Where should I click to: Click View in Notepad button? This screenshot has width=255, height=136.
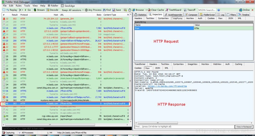click(244, 127)
